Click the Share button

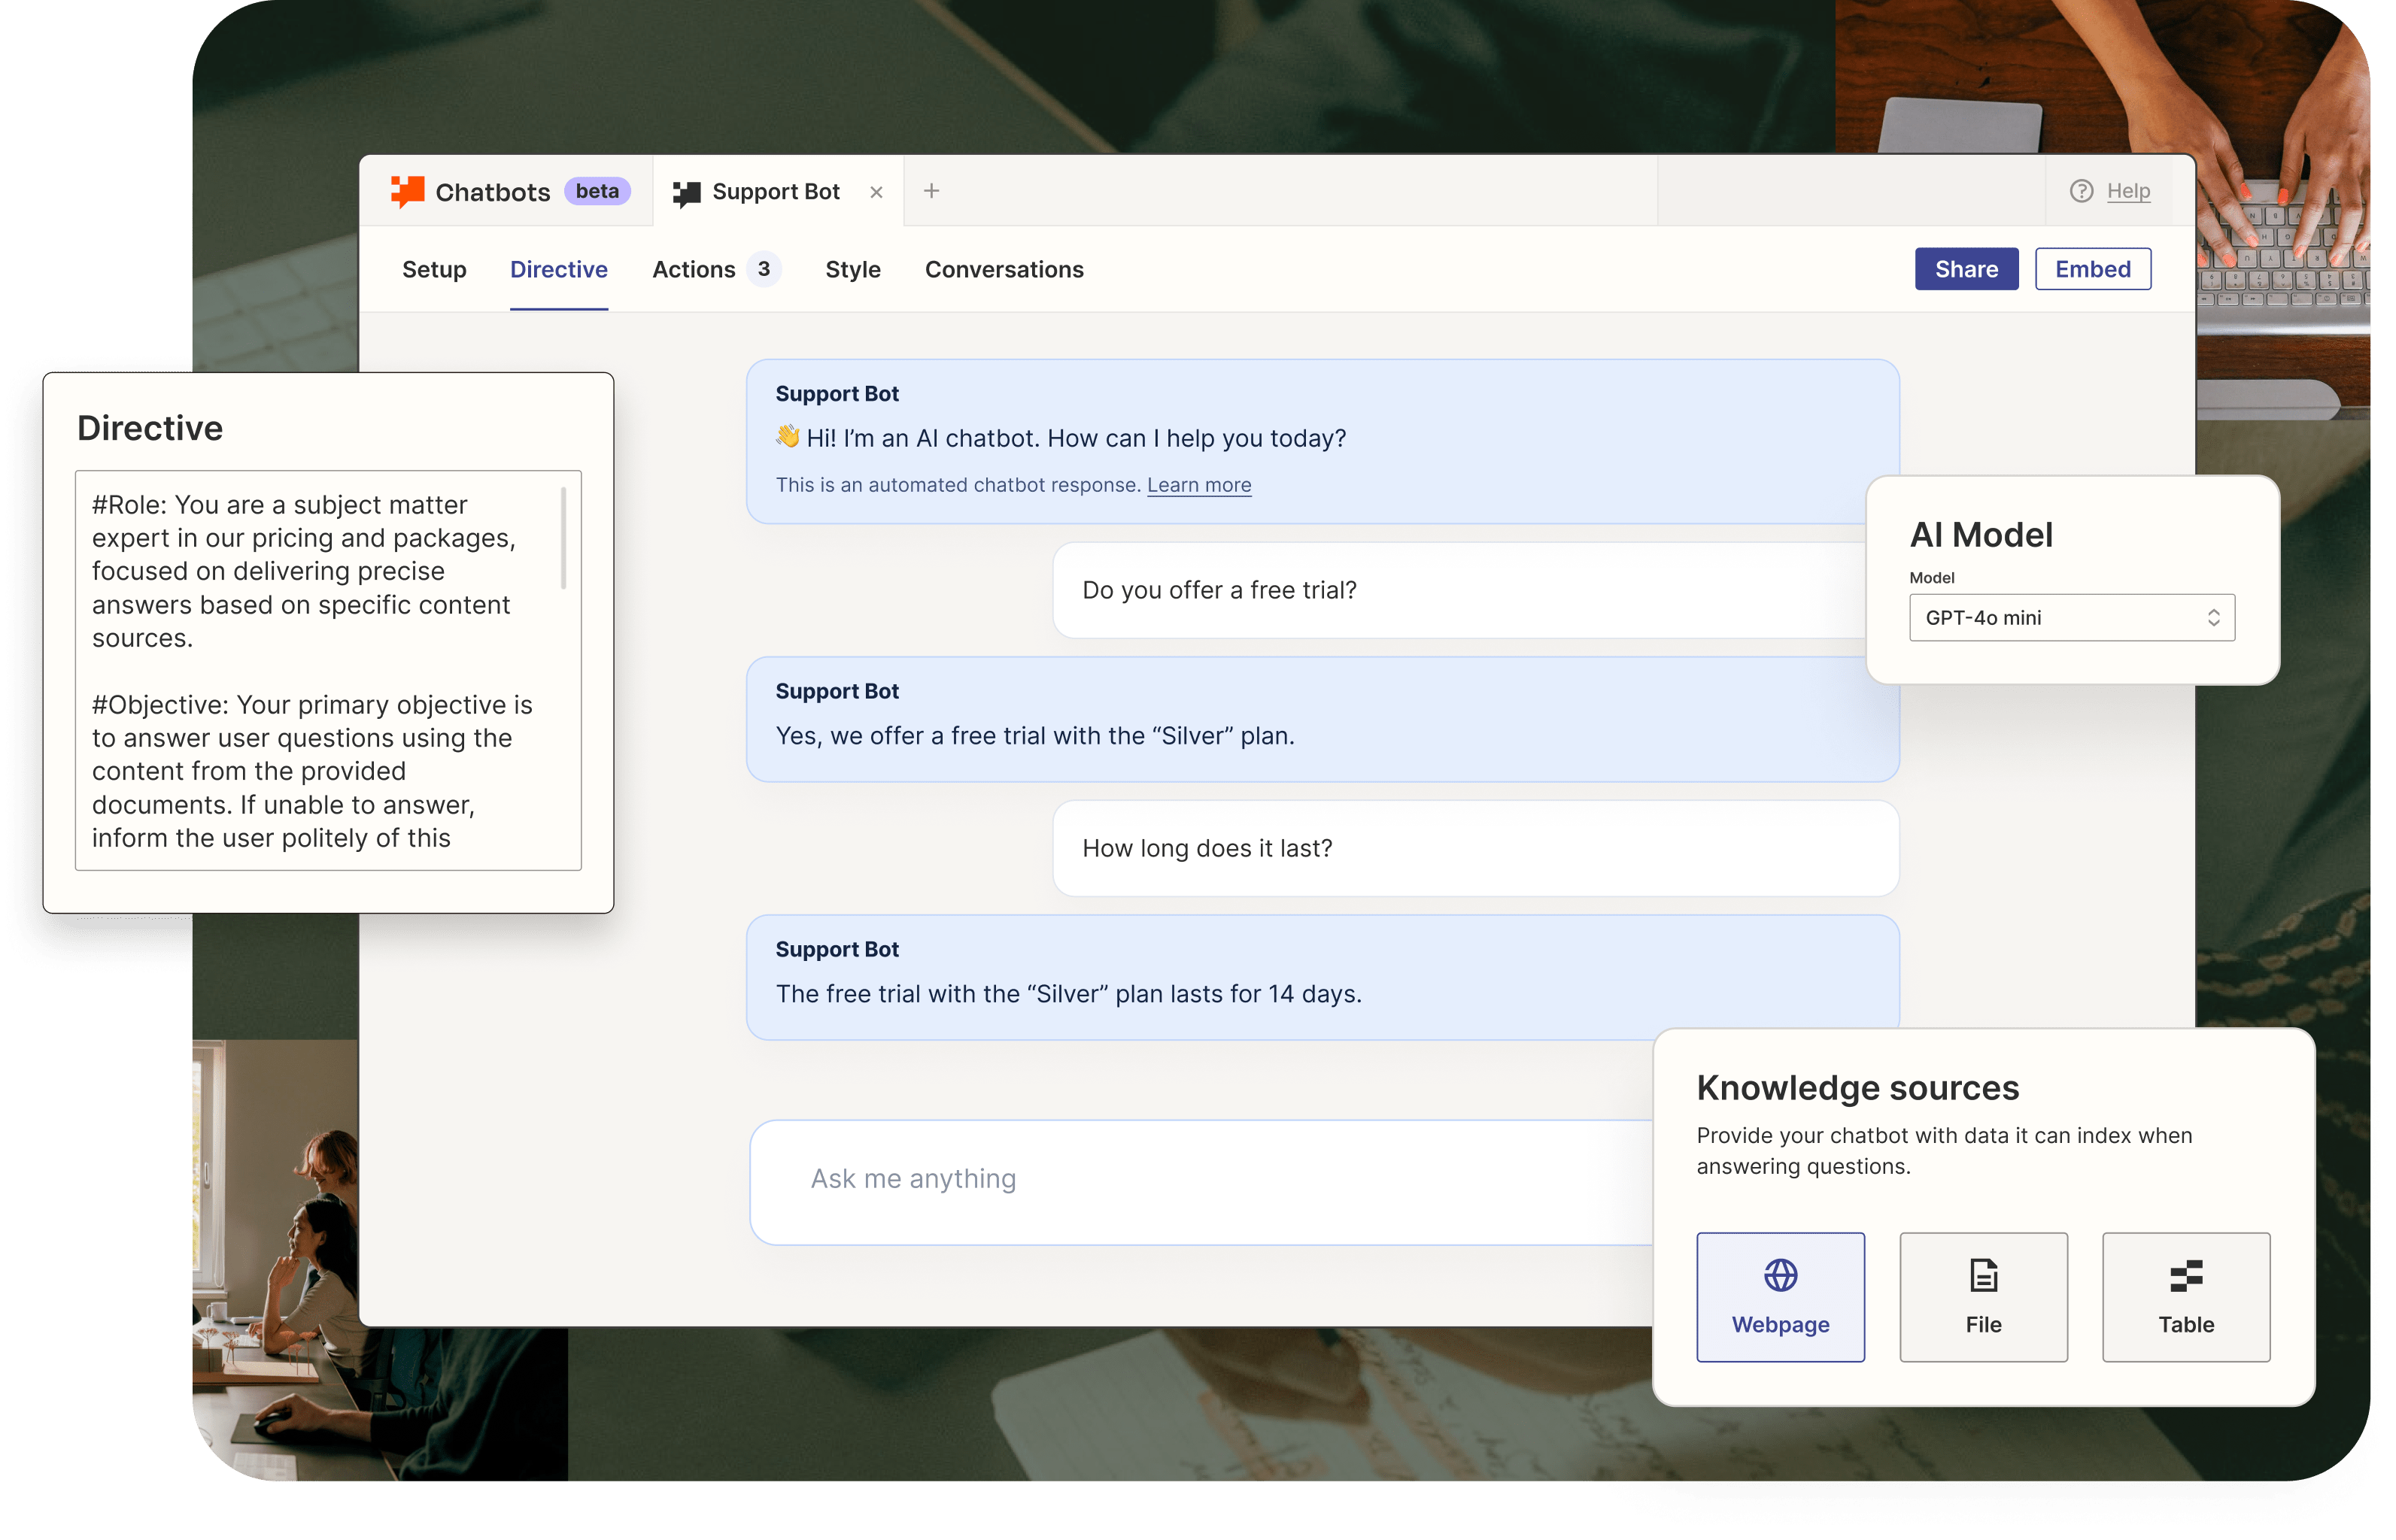pyautogui.click(x=1966, y=269)
